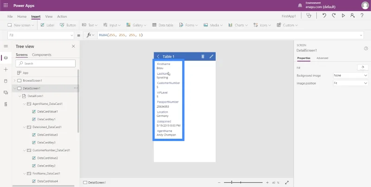
Task: Collapse DetailForm1 node
Action: (19, 96)
